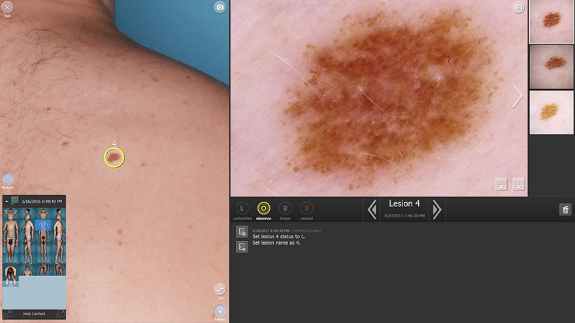Select the yellow-tinted third lesion thumbnail

point(551,112)
